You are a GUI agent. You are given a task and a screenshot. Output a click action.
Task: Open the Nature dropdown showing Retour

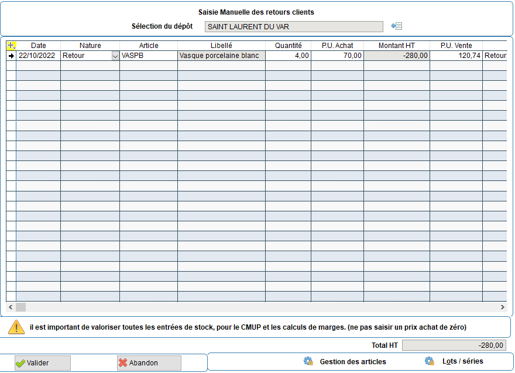point(115,56)
